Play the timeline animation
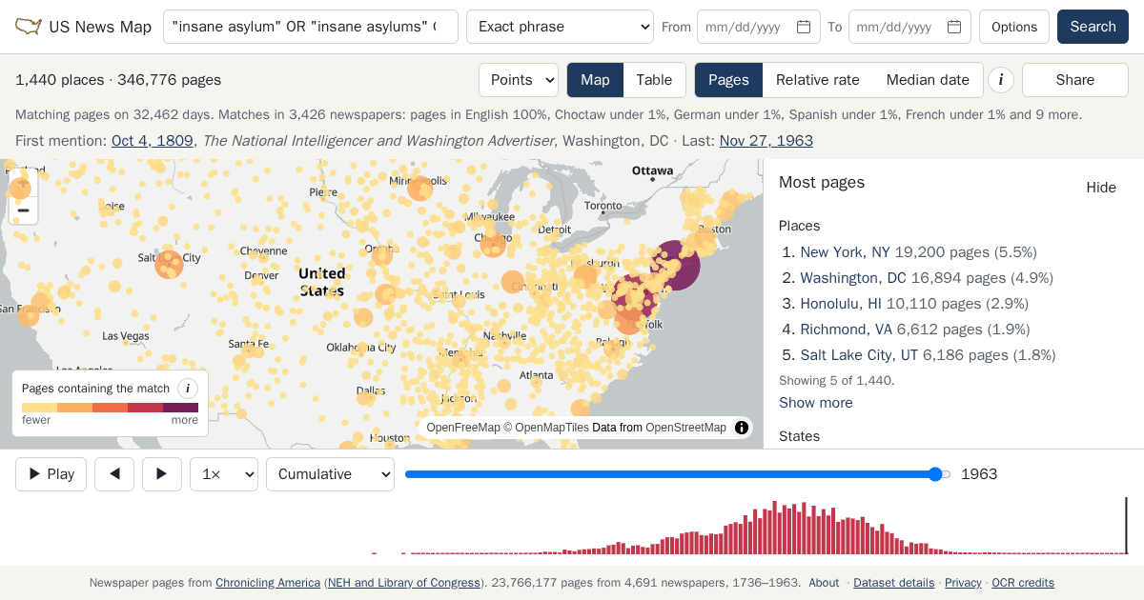Image resolution: width=1144 pixels, height=600 pixels. click(51, 474)
